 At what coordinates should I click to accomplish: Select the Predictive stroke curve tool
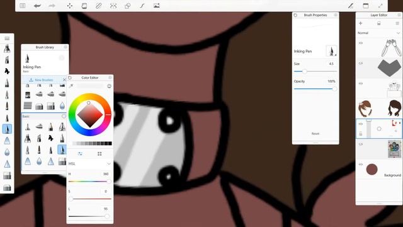point(142,6)
